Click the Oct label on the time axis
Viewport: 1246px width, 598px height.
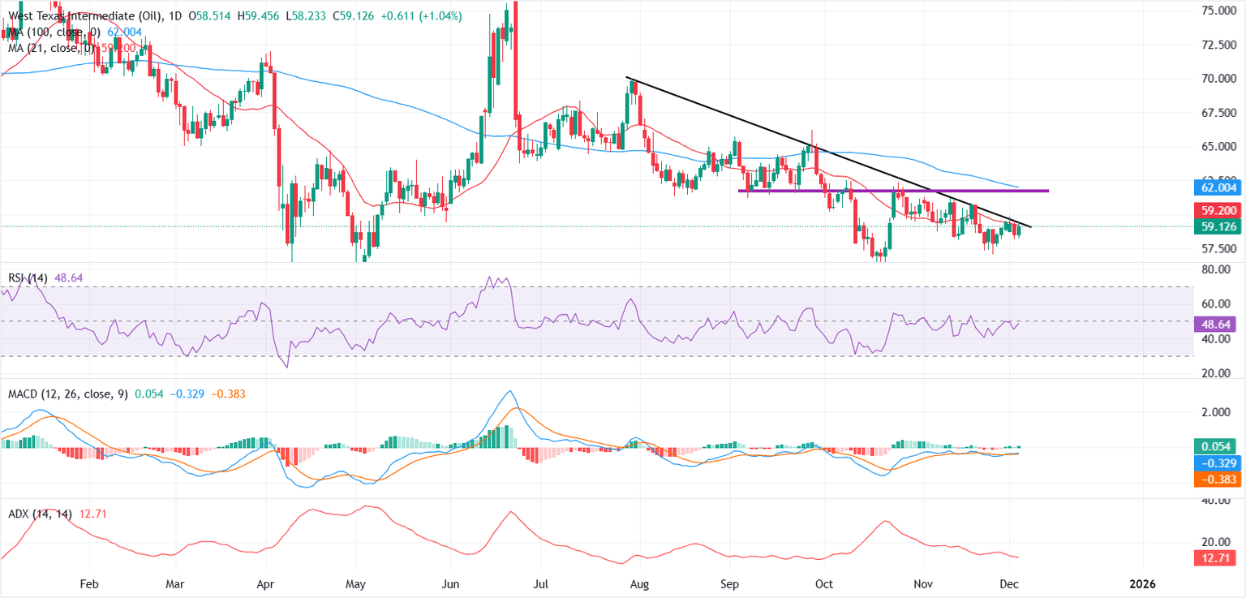pyautogui.click(x=825, y=583)
